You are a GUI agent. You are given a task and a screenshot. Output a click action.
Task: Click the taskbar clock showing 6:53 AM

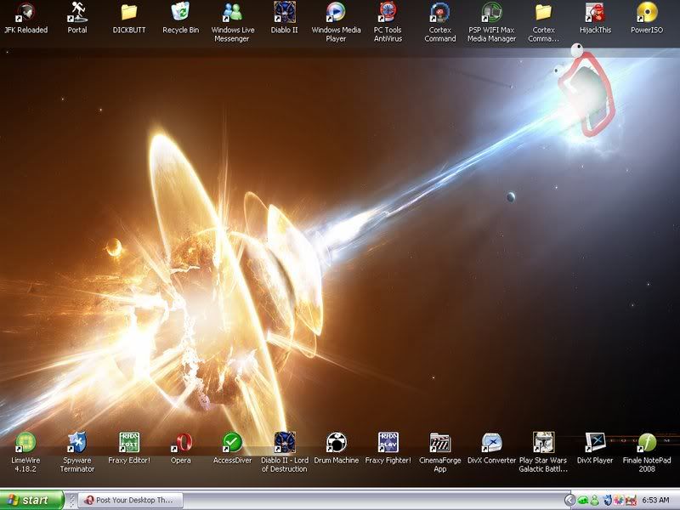[657, 500]
